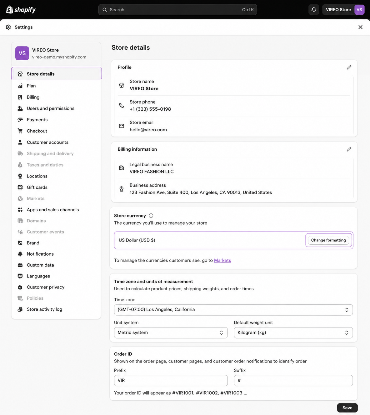The height and width of the screenshot is (415, 370).
Task: Go to Payments settings
Action: tap(37, 120)
